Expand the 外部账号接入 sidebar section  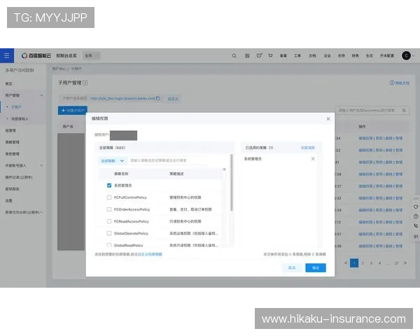point(42,165)
